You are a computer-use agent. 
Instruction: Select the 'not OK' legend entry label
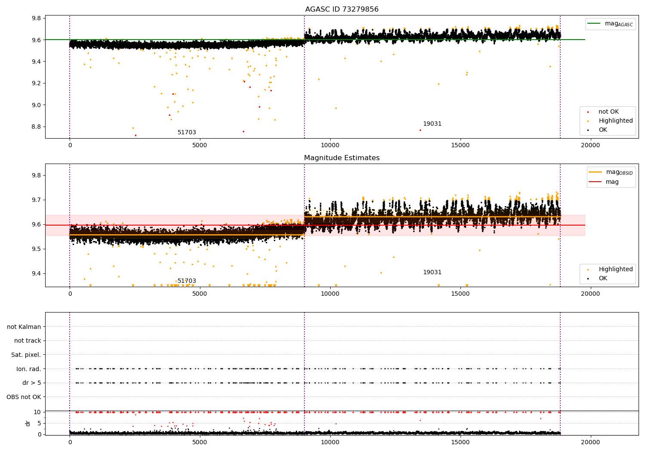(608, 112)
